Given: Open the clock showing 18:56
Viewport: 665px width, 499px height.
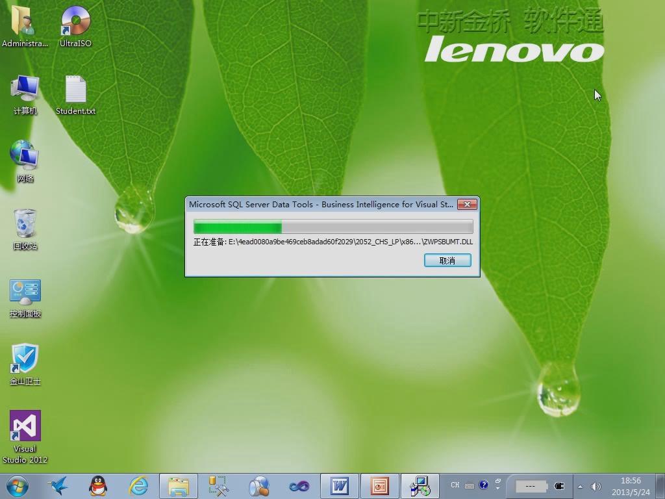Looking at the screenshot, I should (631, 486).
